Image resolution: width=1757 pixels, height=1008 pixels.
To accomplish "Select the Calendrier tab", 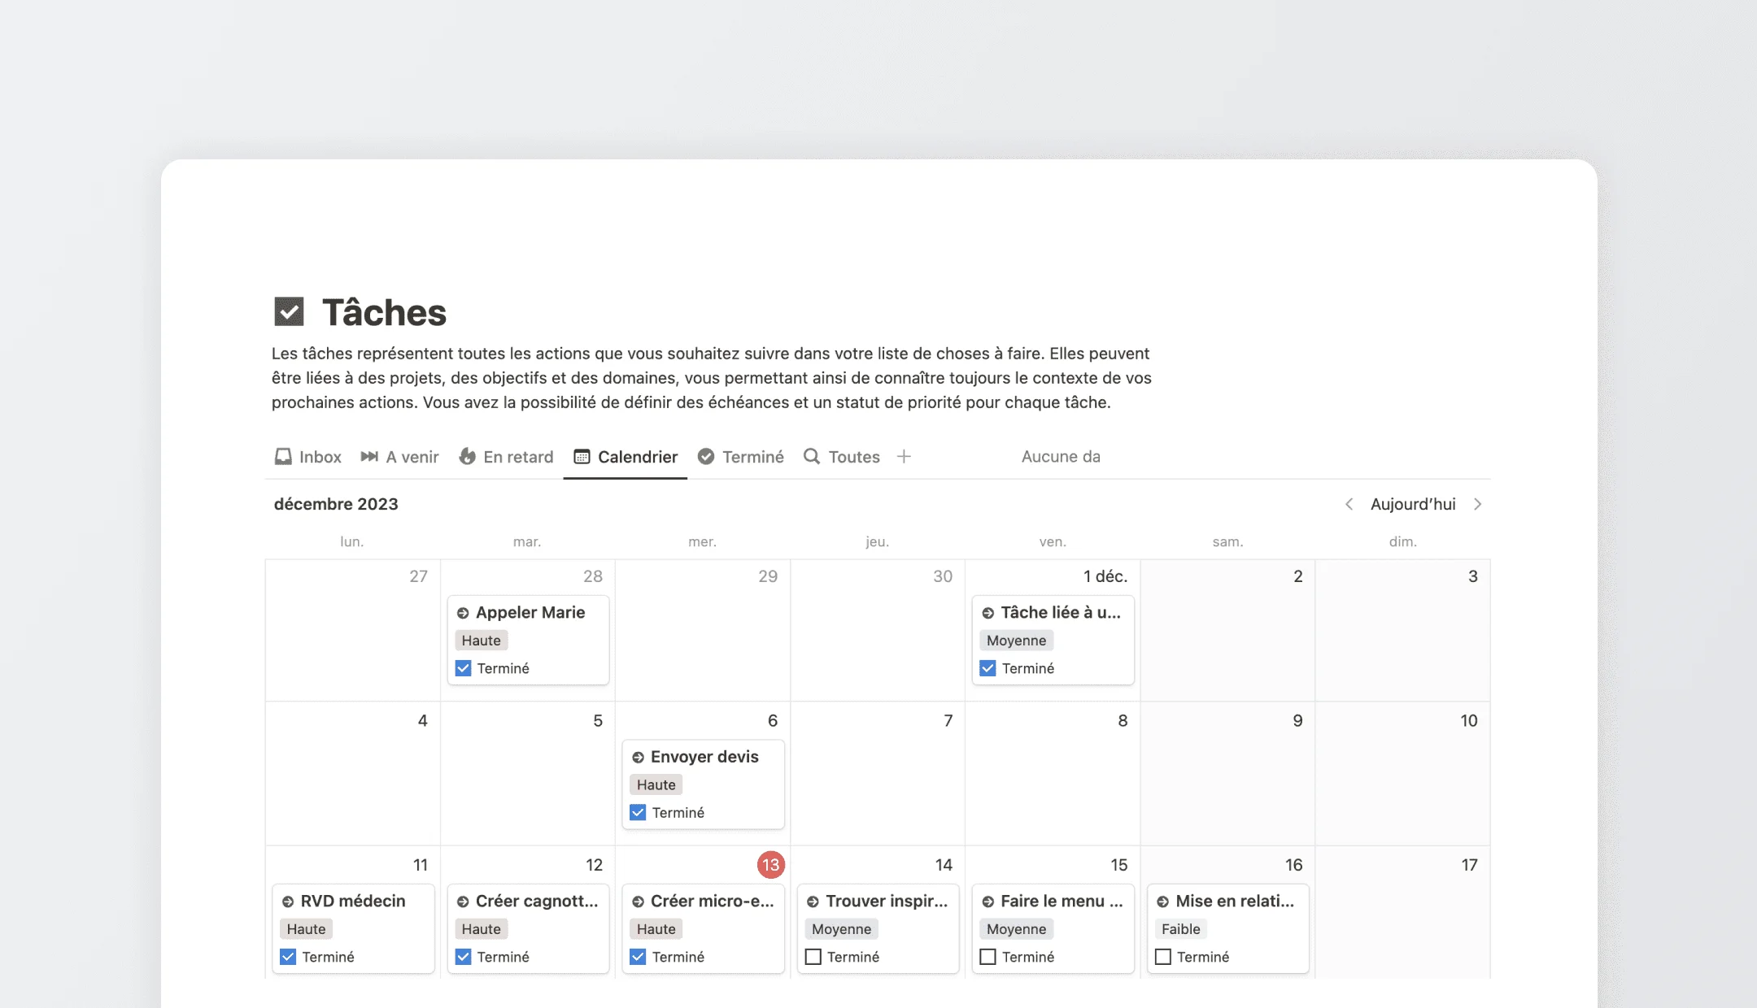I will [x=626, y=457].
